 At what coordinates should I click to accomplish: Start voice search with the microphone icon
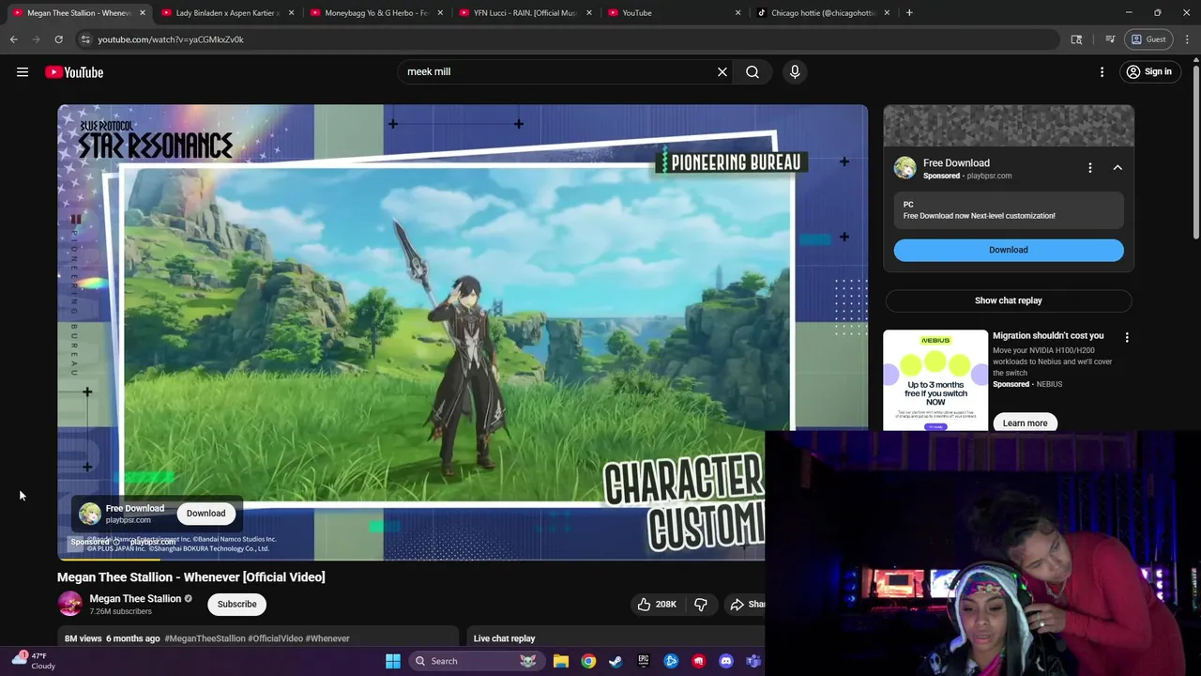coord(795,71)
